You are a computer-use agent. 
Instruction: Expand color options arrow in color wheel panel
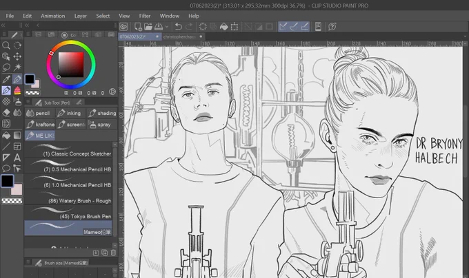coord(112,92)
